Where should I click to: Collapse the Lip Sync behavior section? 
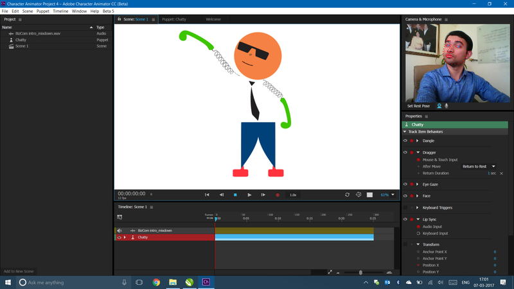418,220
